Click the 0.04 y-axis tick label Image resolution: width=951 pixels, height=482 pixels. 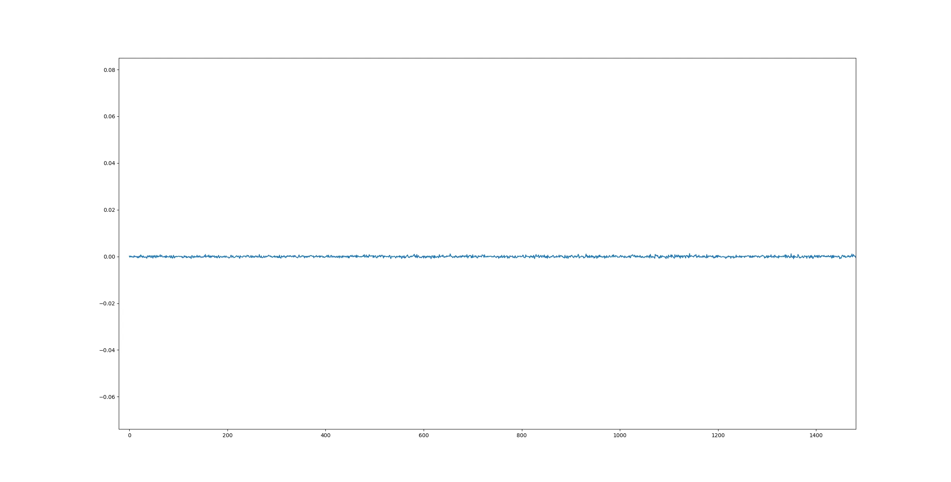point(109,164)
